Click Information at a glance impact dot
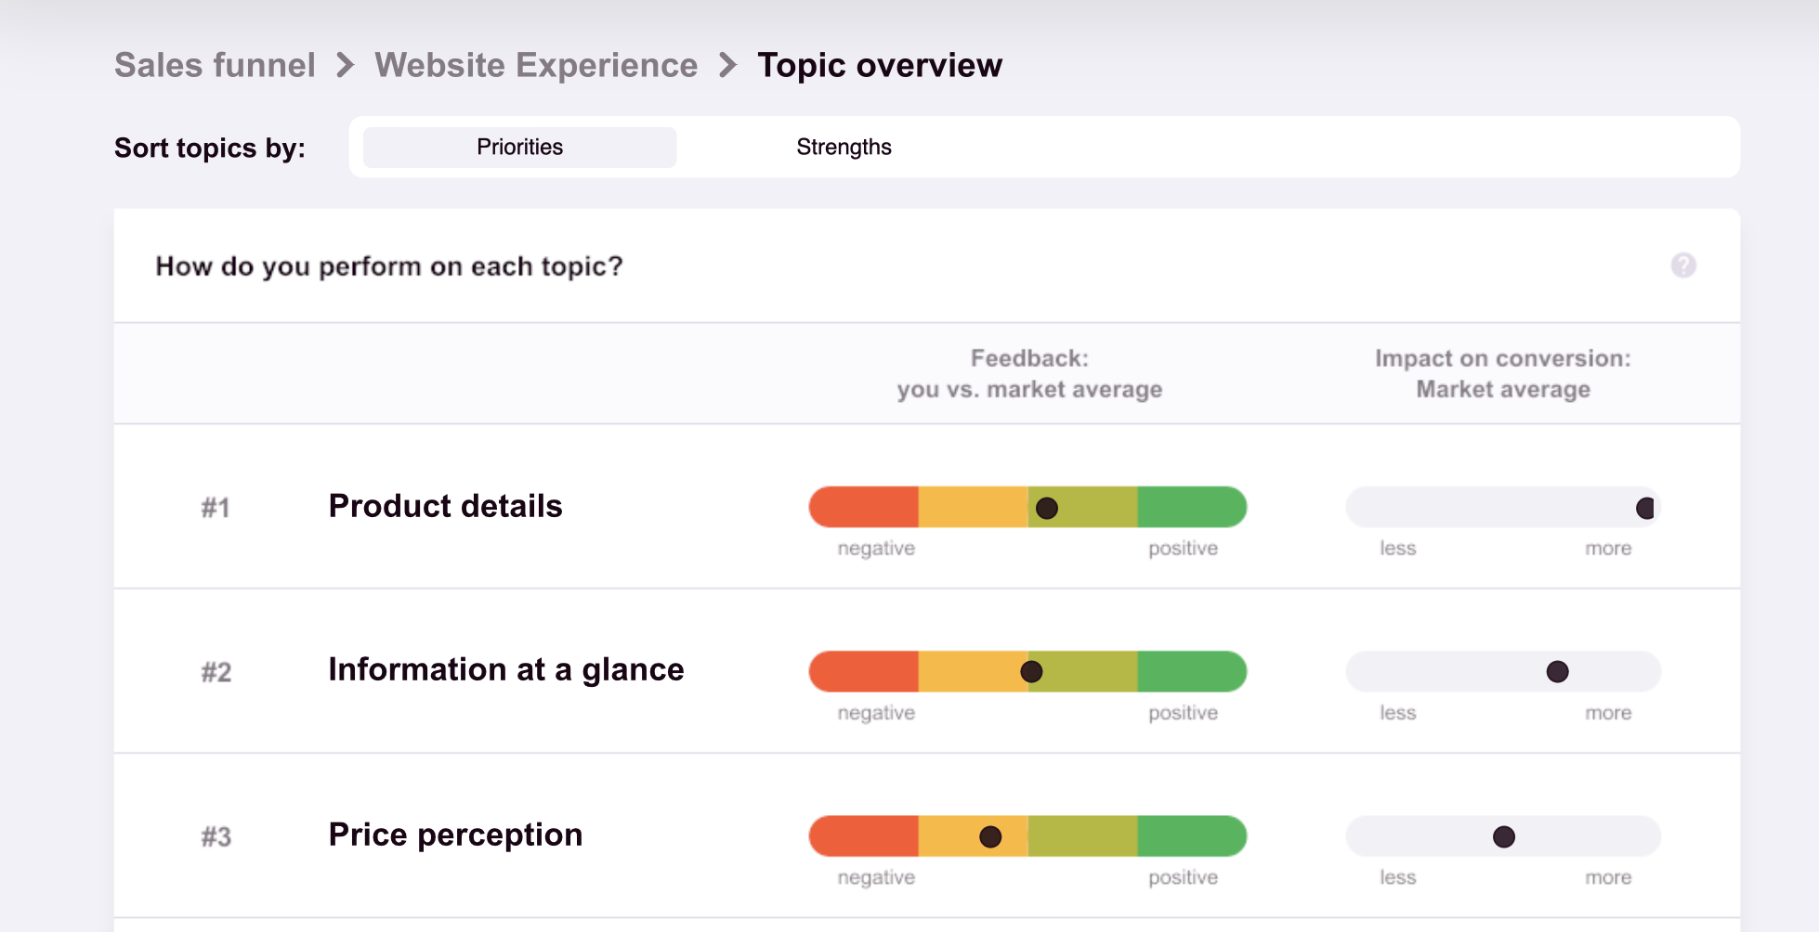The width and height of the screenshot is (1819, 932). 1557,672
